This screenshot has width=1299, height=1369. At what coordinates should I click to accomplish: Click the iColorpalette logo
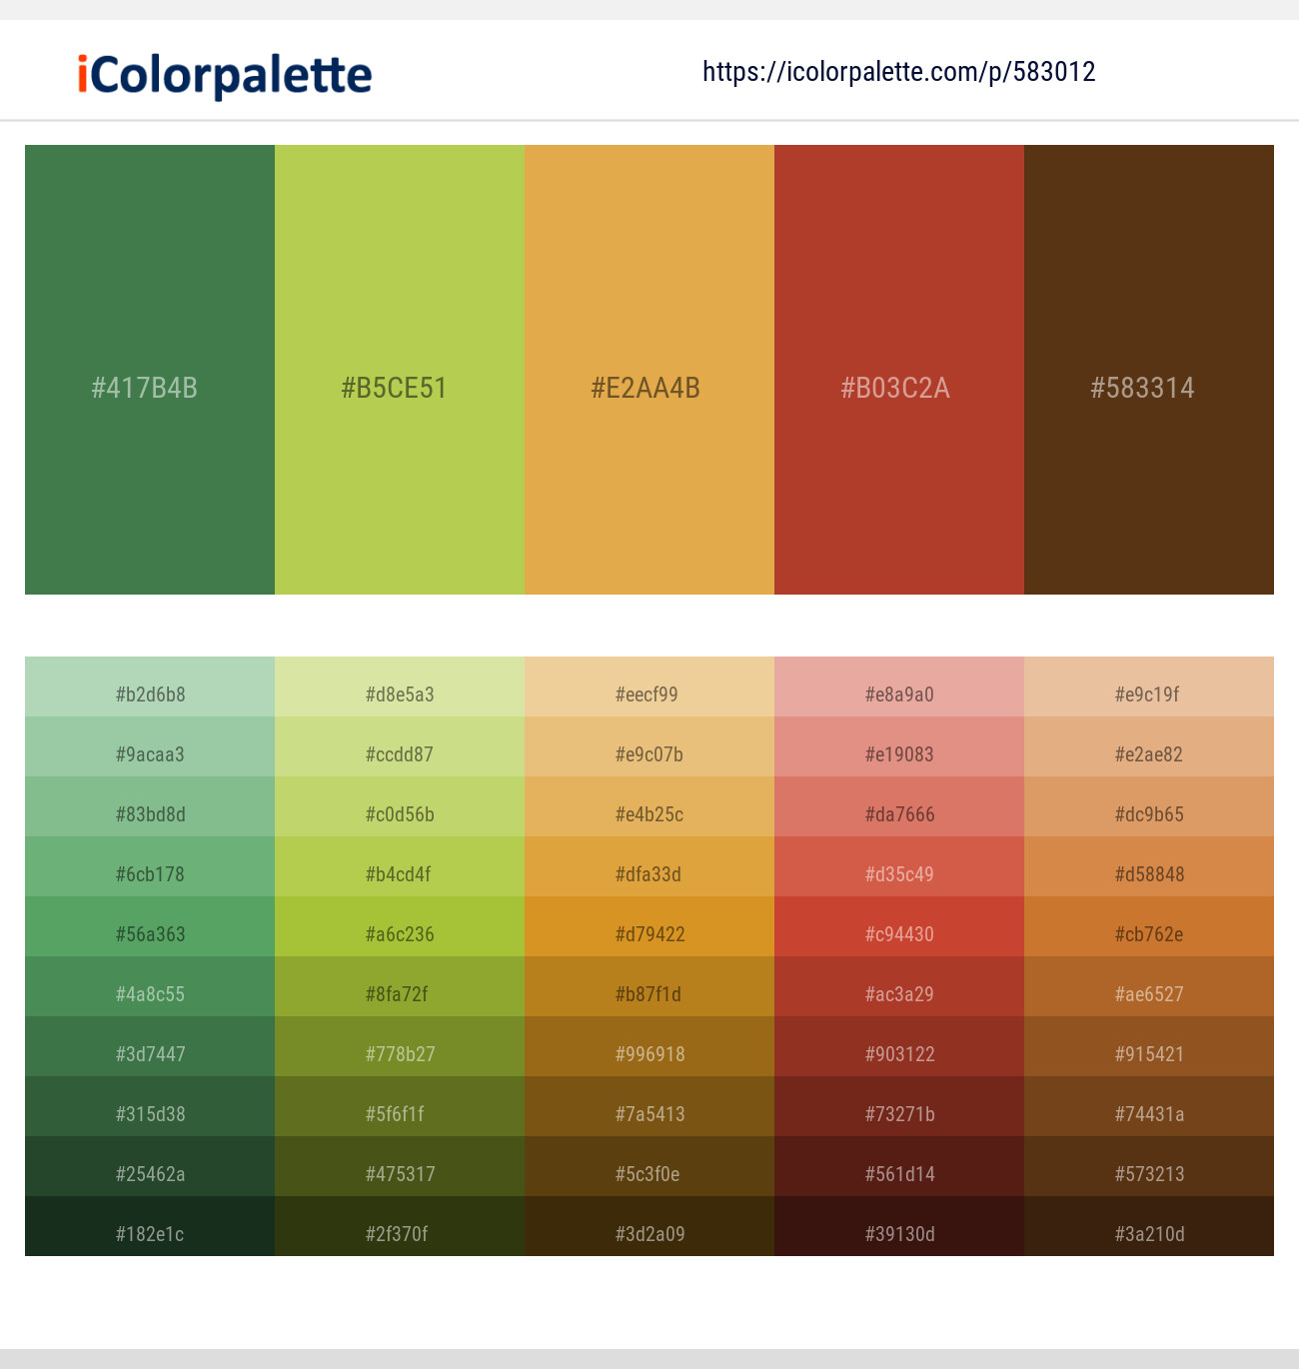220,74
